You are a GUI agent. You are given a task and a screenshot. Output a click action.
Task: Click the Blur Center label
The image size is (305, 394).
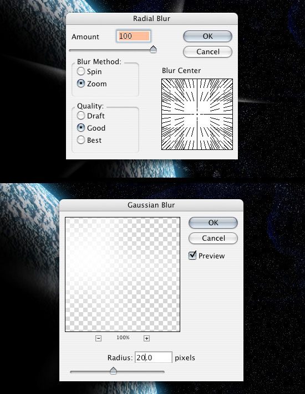pyautogui.click(x=181, y=71)
